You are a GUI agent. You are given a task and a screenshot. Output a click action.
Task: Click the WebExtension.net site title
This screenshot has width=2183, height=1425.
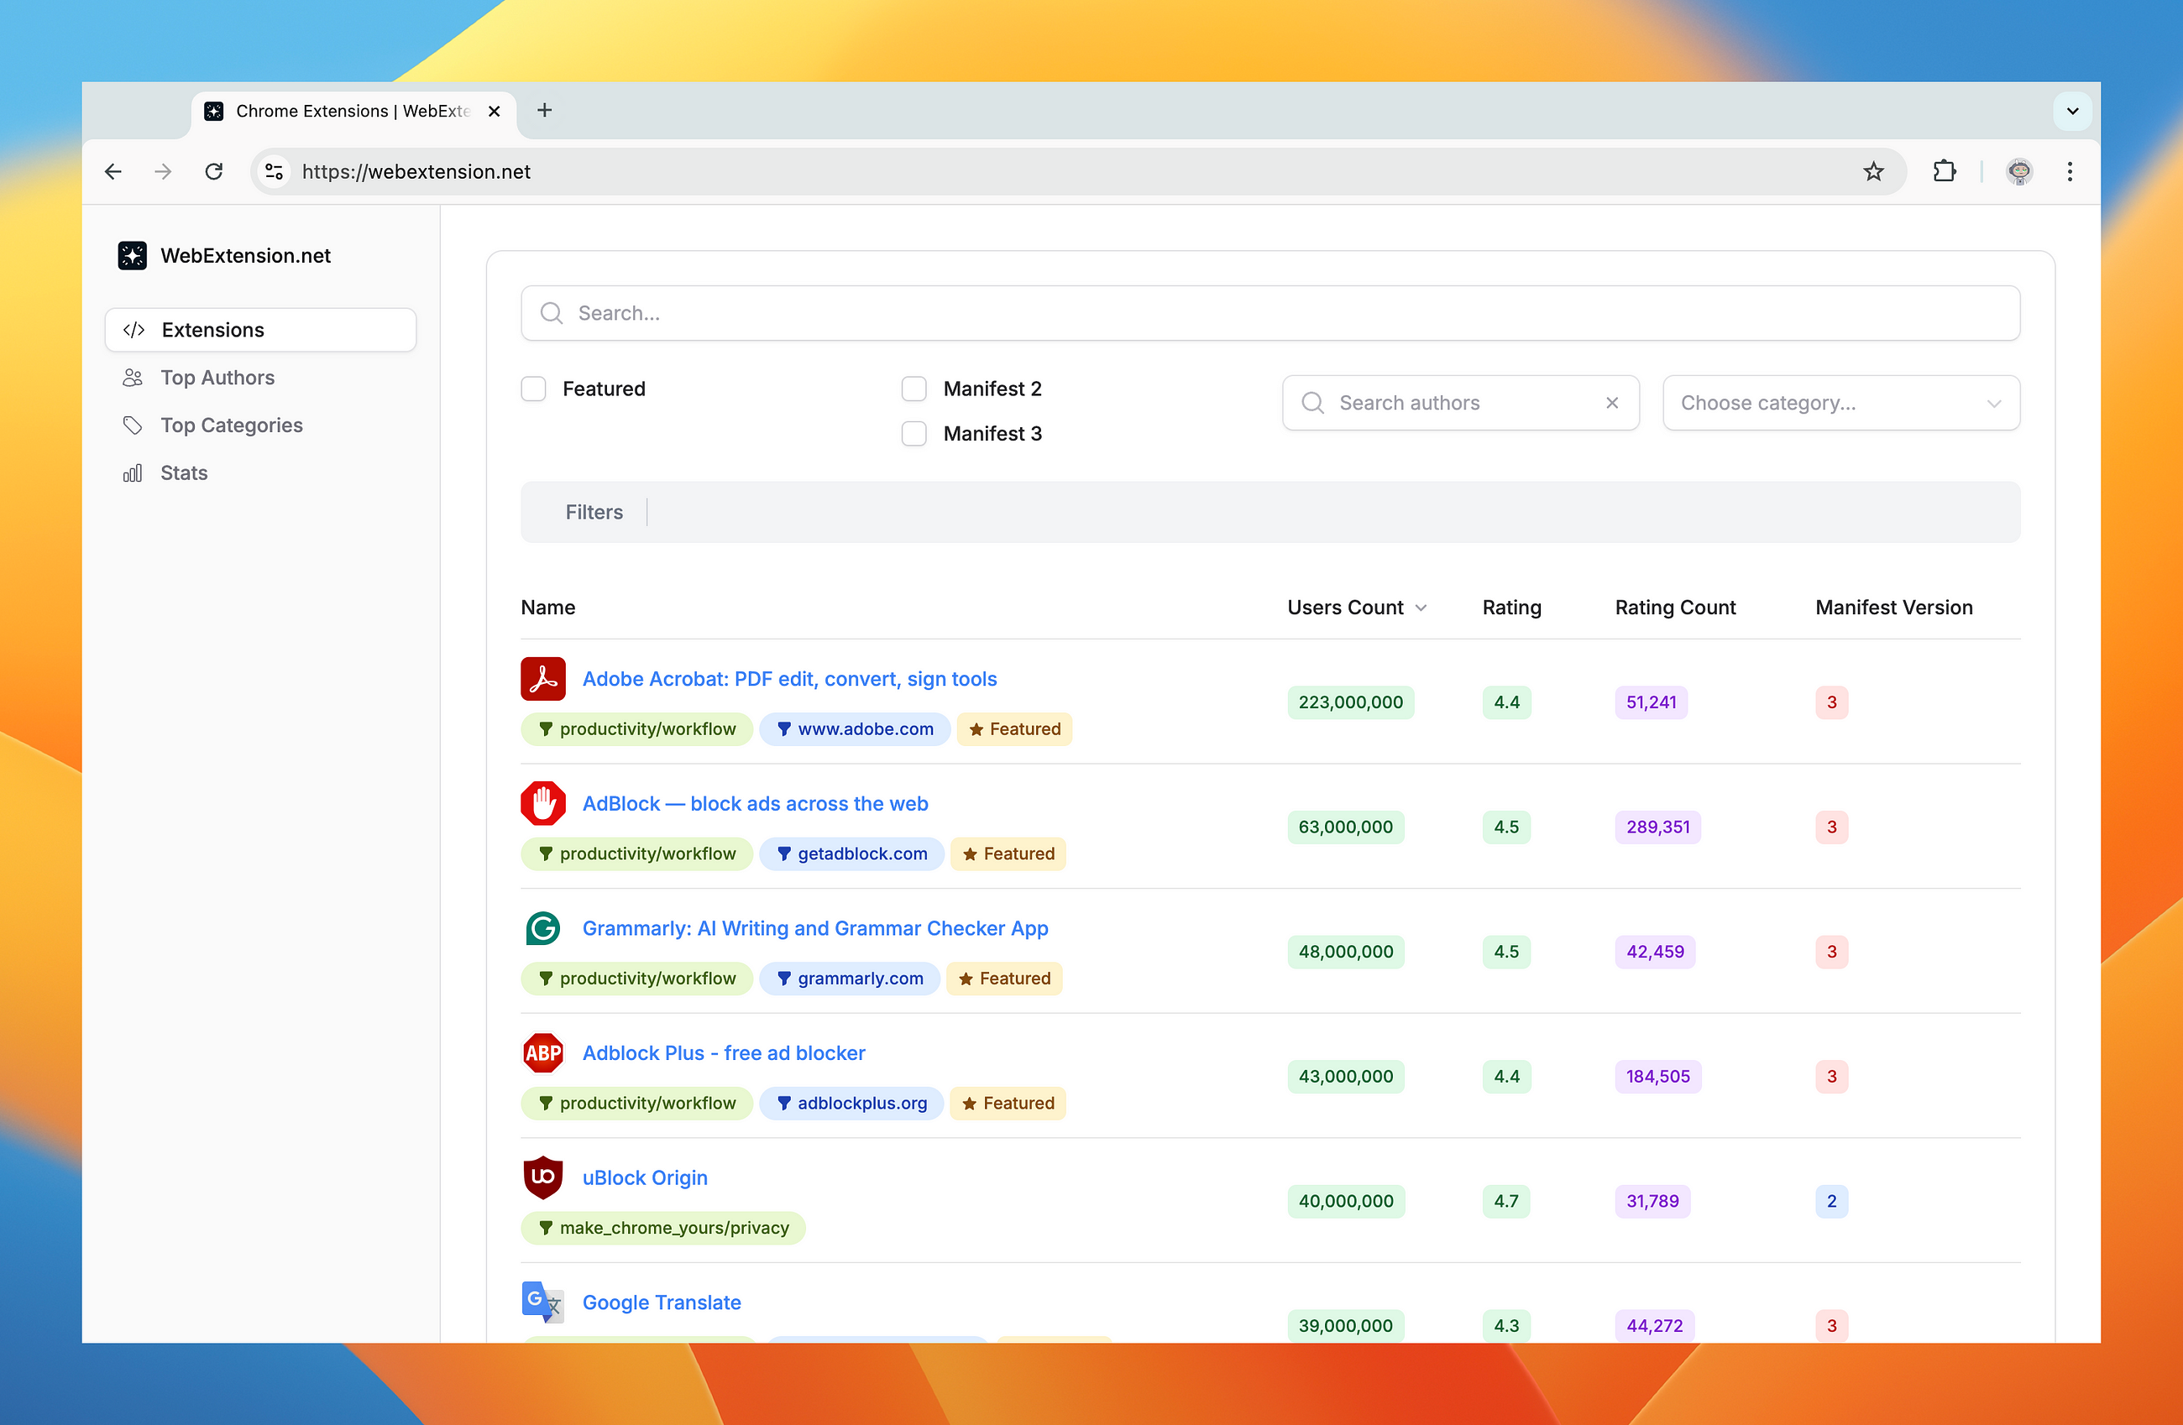[x=246, y=255]
